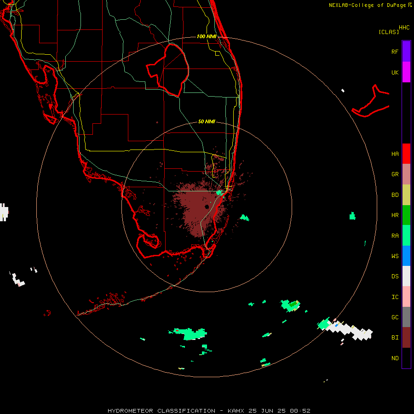The width and height of the screenshot is (414, 414).
Task: Click the ND legend label
Action: coord(395,358)
